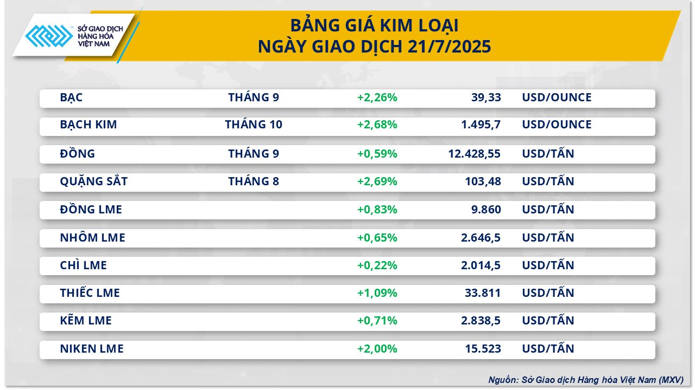Select the CHÌ LME price 2.014,5
This screenshot has height=390, width=695.
(479, 265)
